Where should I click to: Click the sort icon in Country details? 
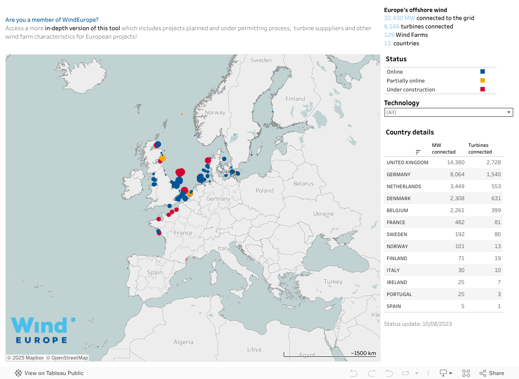coord(418,152)
